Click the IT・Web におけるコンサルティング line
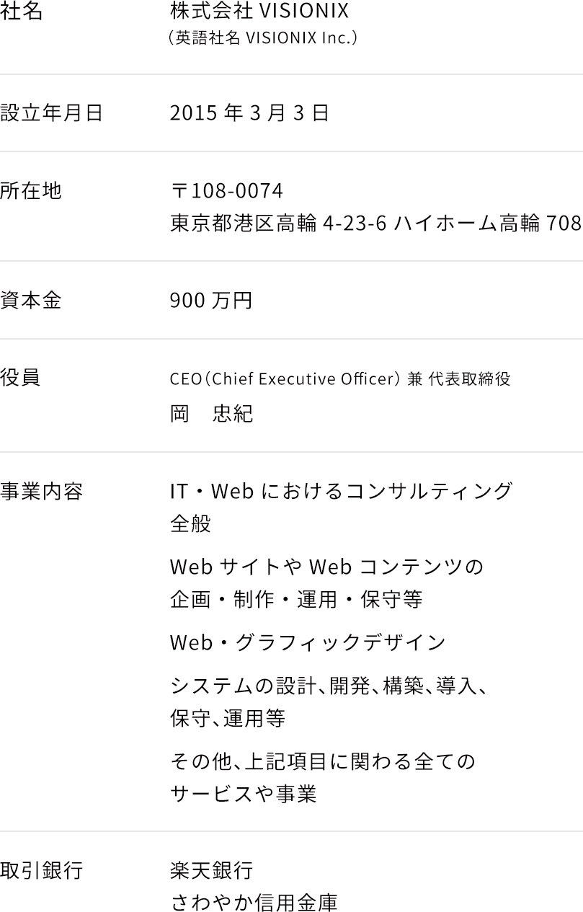The height and width of the screenshot is (912, 583). pos(341,492)
